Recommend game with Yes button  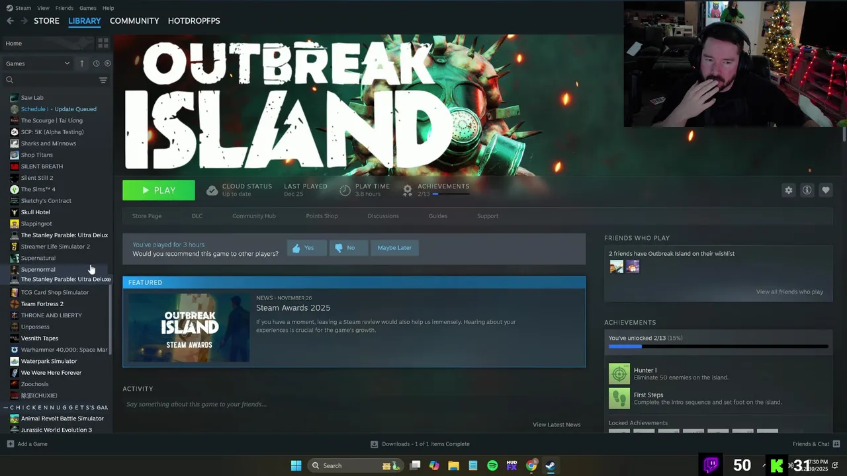click(x=306, y=248)
